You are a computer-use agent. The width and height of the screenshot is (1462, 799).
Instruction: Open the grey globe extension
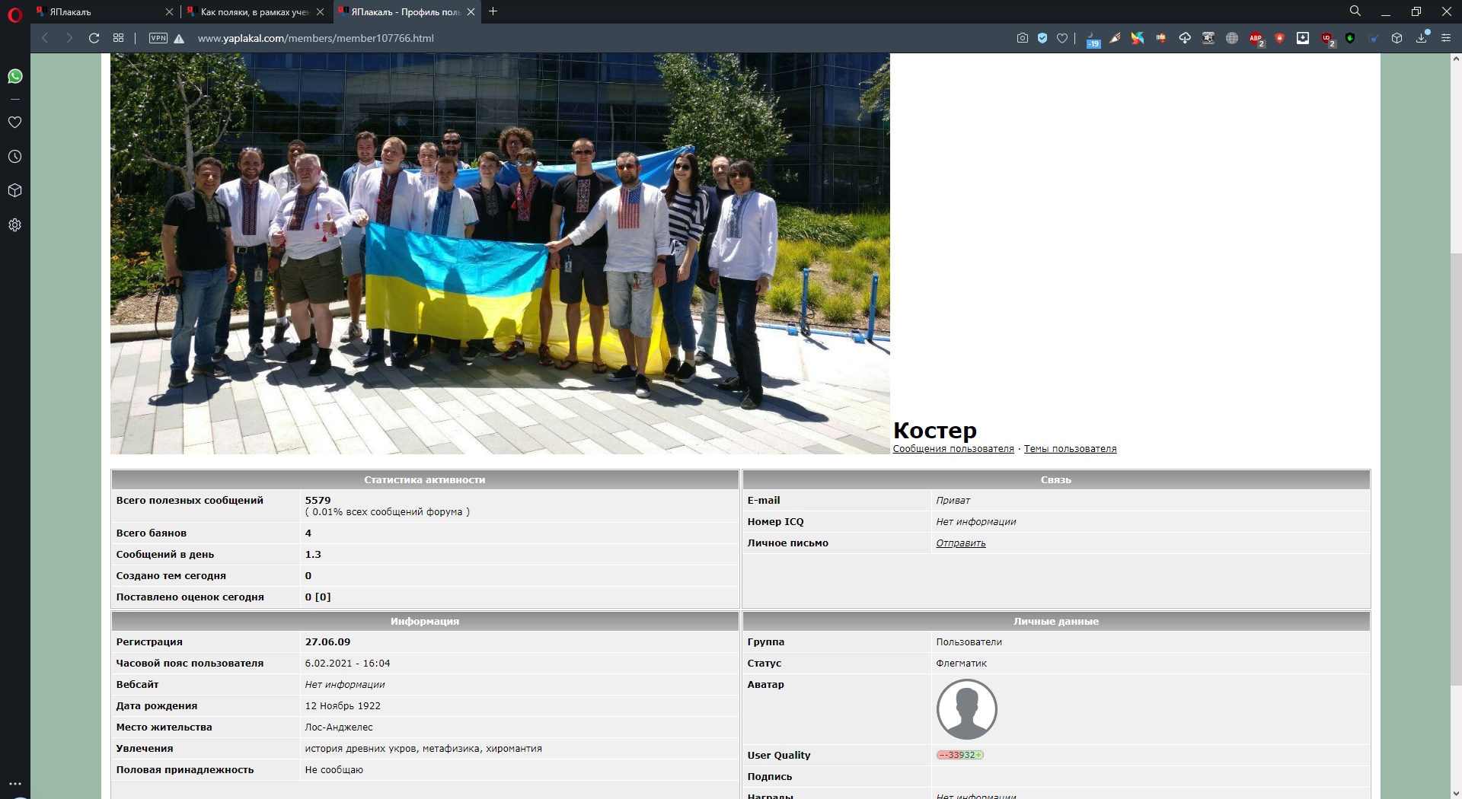click(1232, 38)
